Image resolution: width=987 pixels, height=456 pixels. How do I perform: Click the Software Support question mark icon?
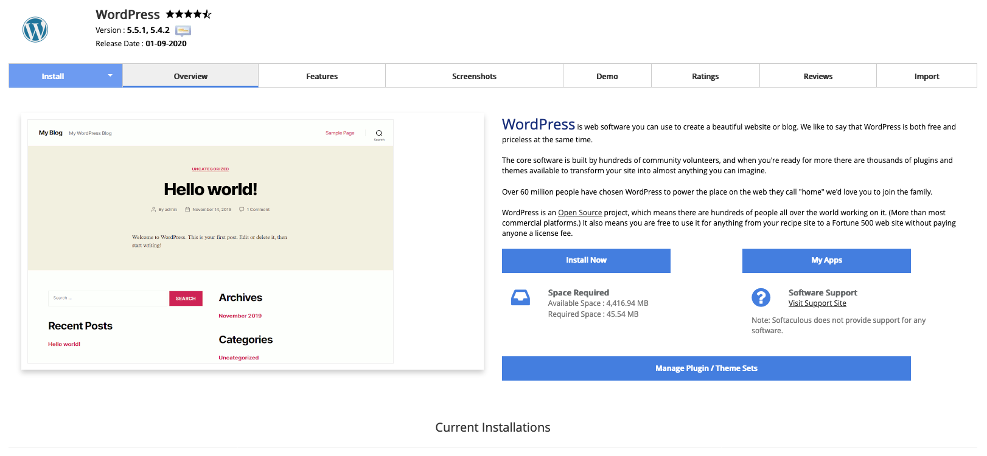click(761, 297)
